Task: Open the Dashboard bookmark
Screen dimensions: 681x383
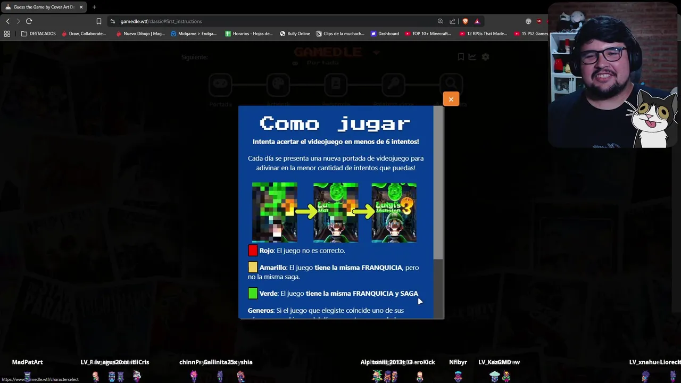Action: tap(385, 34)
